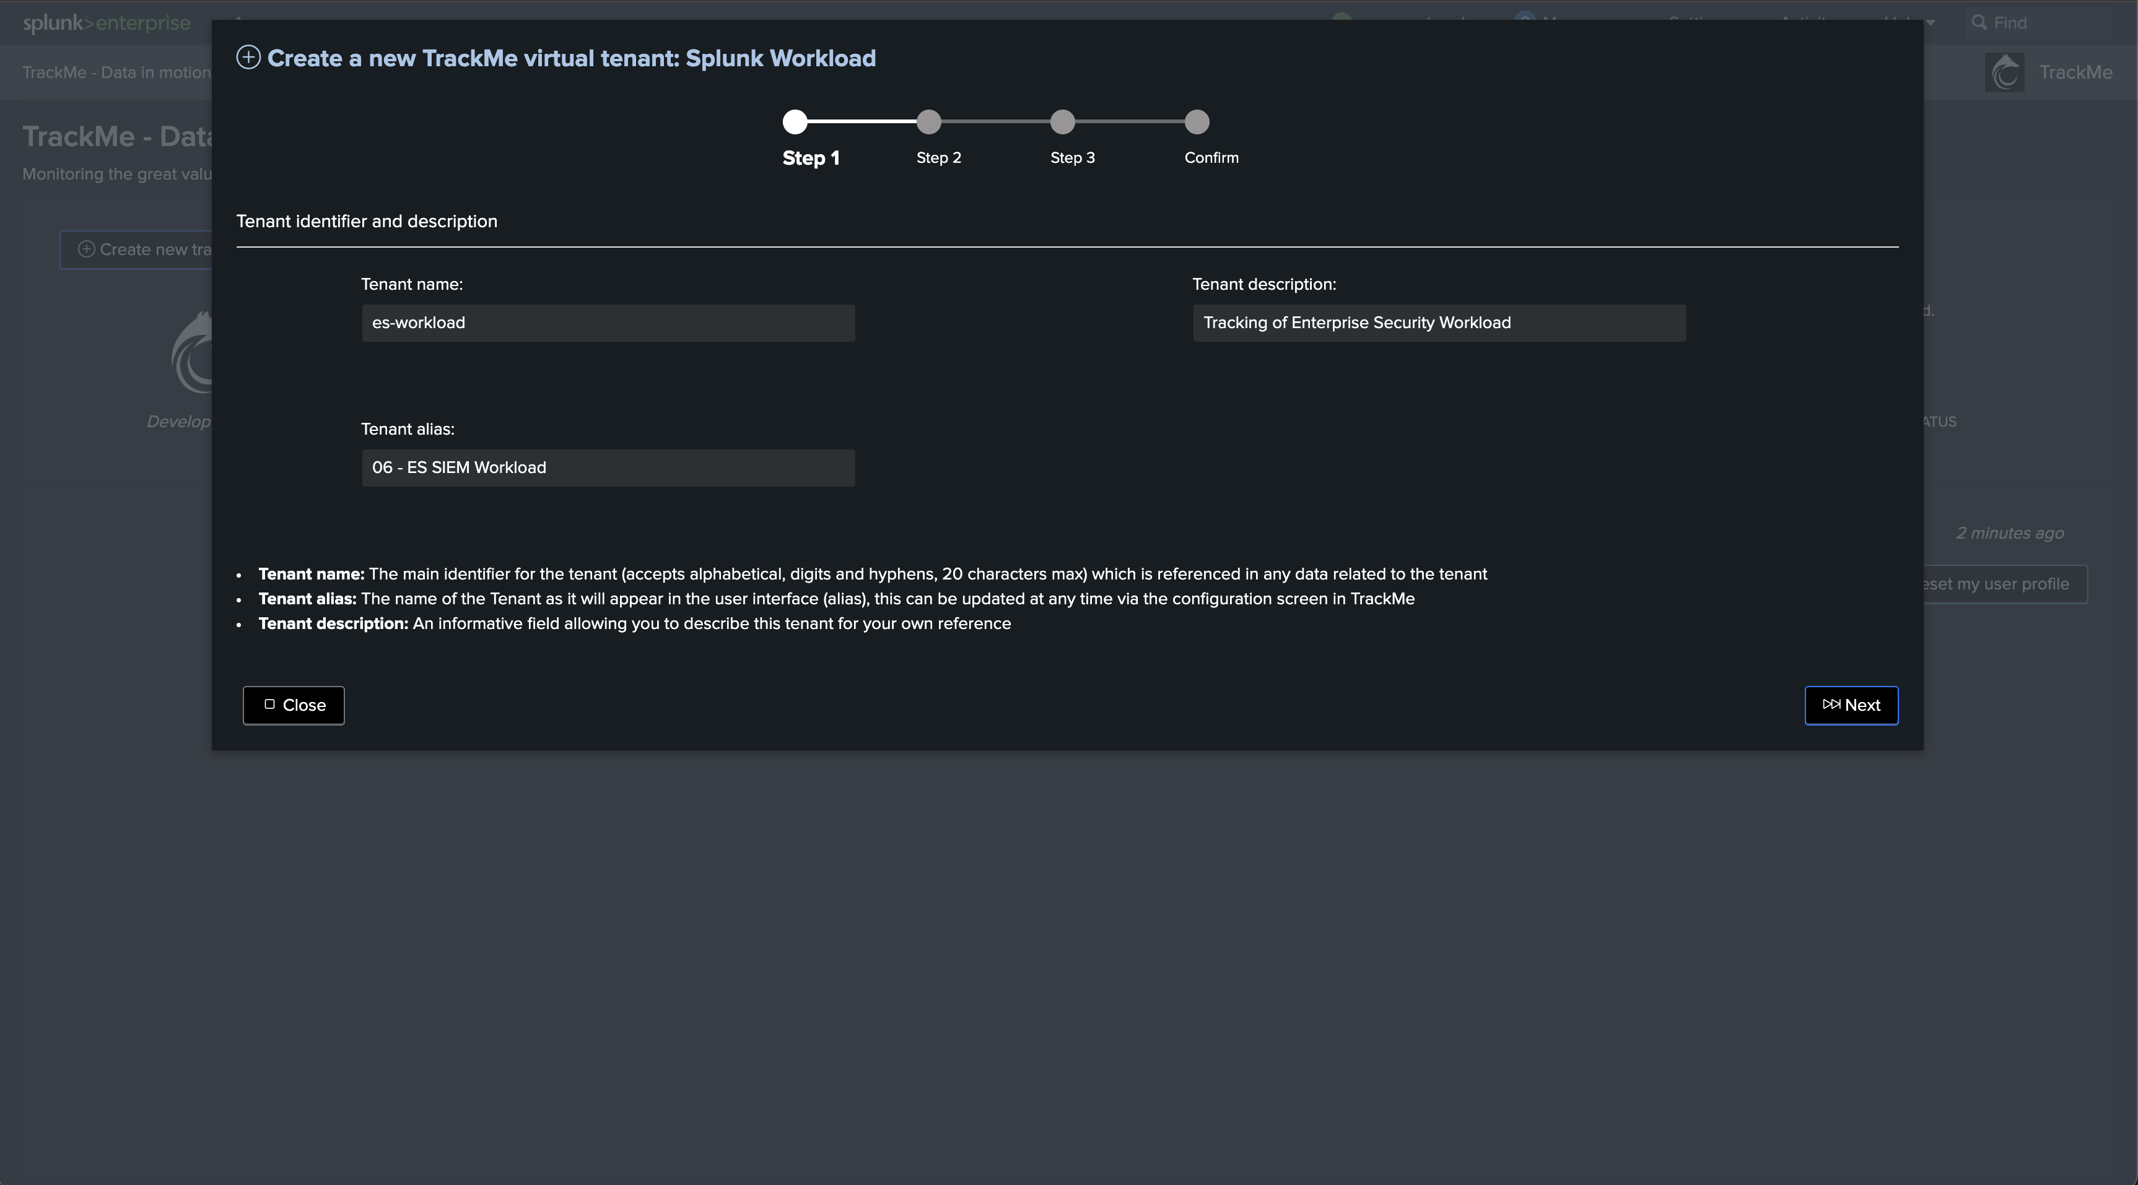This screenshot has height=1185, width=2138.
Task: Click the Step 2 circle in wizard
Action: click(x=929, y=122)
